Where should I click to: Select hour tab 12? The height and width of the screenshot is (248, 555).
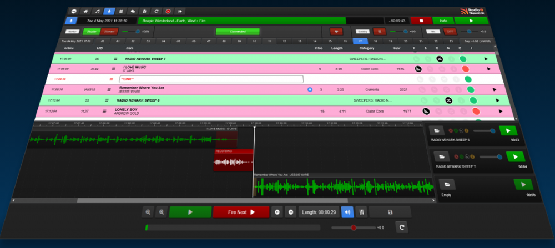(285, 41)
